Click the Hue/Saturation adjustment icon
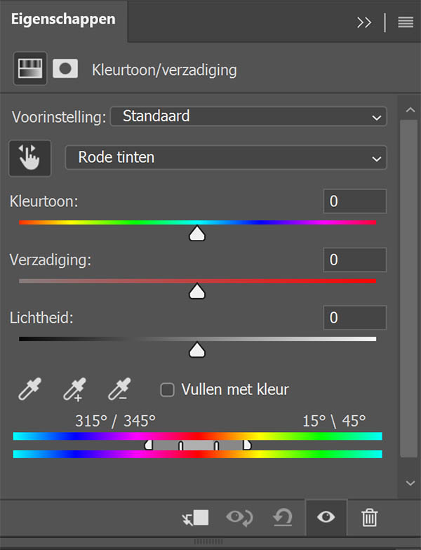 [x=29, y=69]
